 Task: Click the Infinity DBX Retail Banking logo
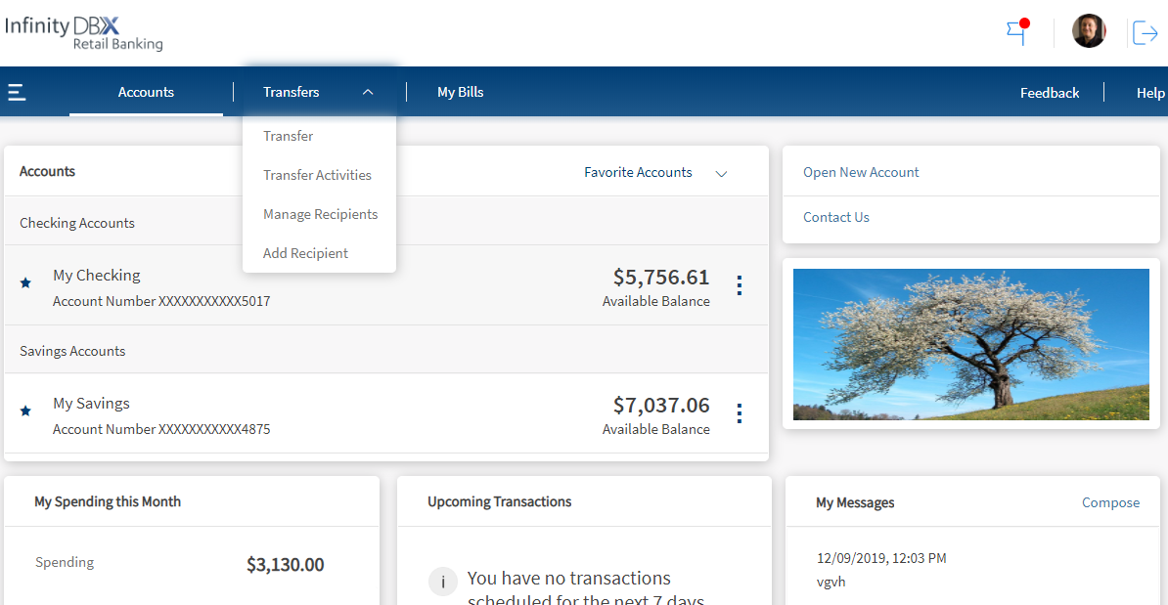click(84, 32)
